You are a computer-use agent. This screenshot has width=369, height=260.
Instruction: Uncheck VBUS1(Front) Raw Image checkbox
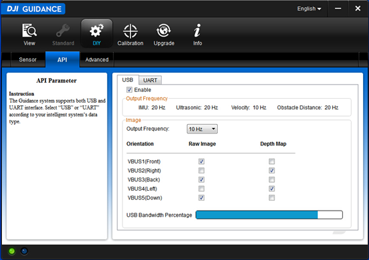[x=201, y=161]
